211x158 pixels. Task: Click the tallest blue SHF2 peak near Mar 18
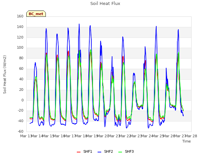click(x=79, y=24)
